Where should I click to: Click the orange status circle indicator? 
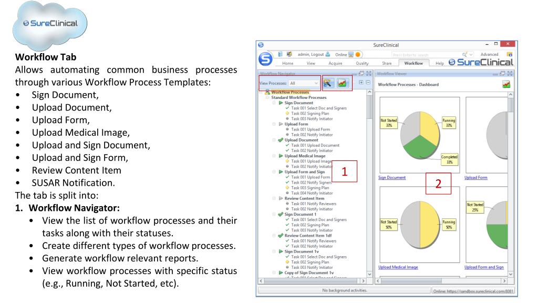[x=358, y=54]
